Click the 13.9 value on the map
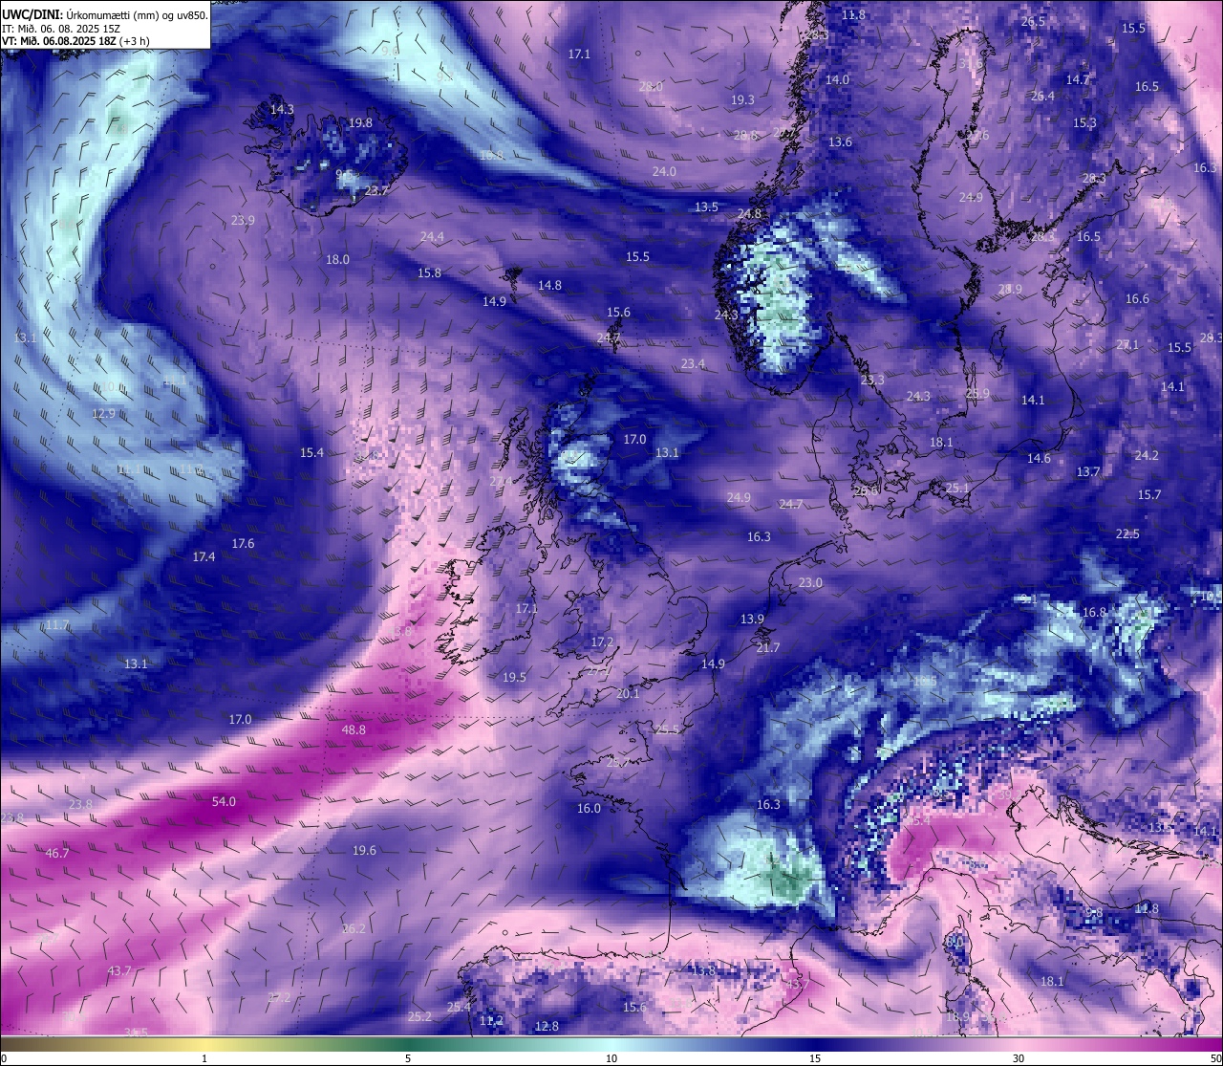This screenshot has height=1066, width=1223. point(752,620)
